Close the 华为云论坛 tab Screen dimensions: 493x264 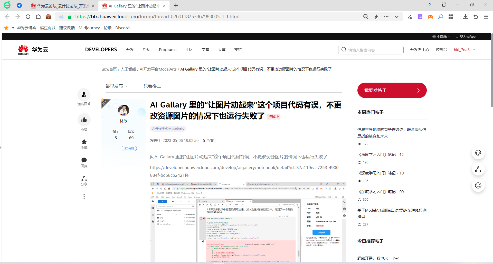93,6
